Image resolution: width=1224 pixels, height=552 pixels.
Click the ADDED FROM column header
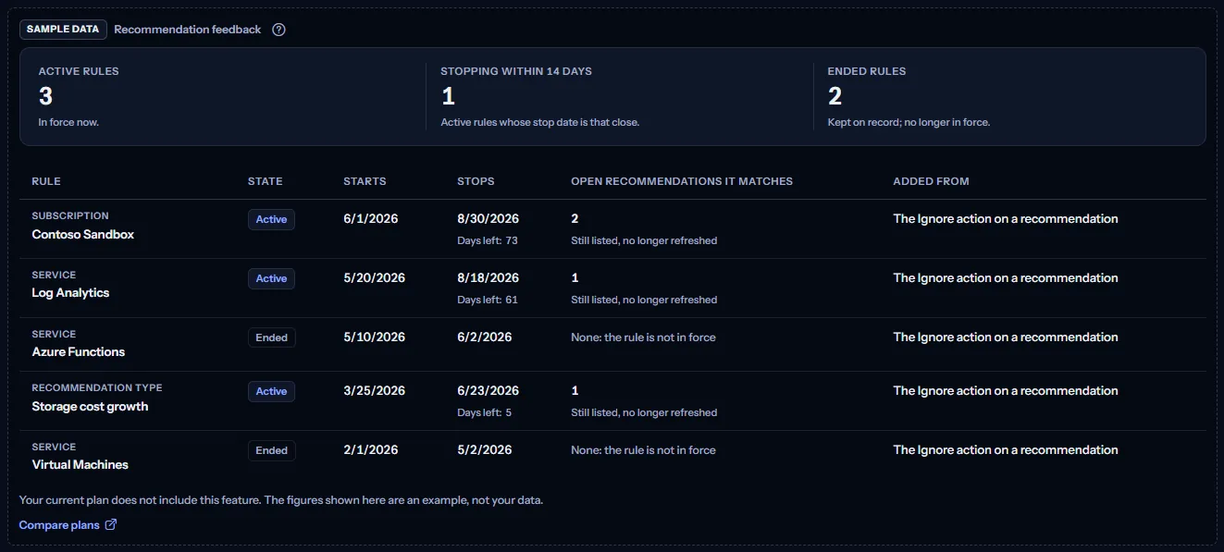click(931, 182)
